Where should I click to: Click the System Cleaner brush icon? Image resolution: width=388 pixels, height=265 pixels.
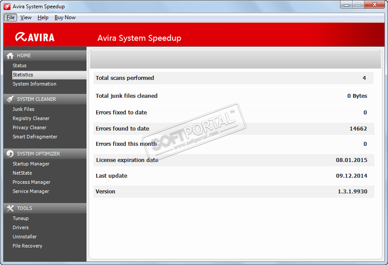10,99
